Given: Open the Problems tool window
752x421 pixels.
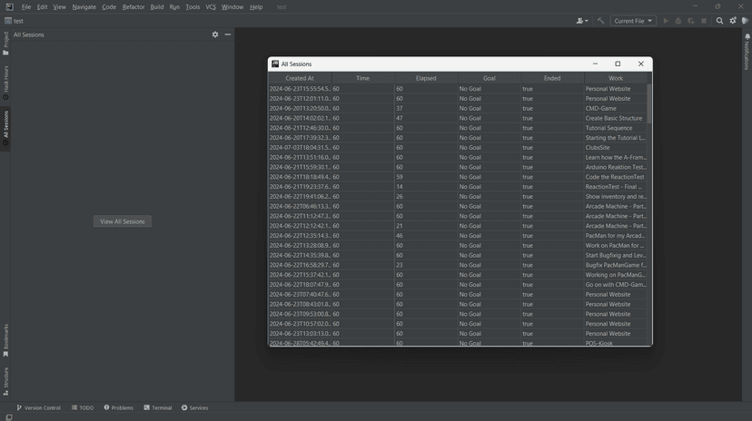Looking at the screenshot, I should click(x=119, y=407).
